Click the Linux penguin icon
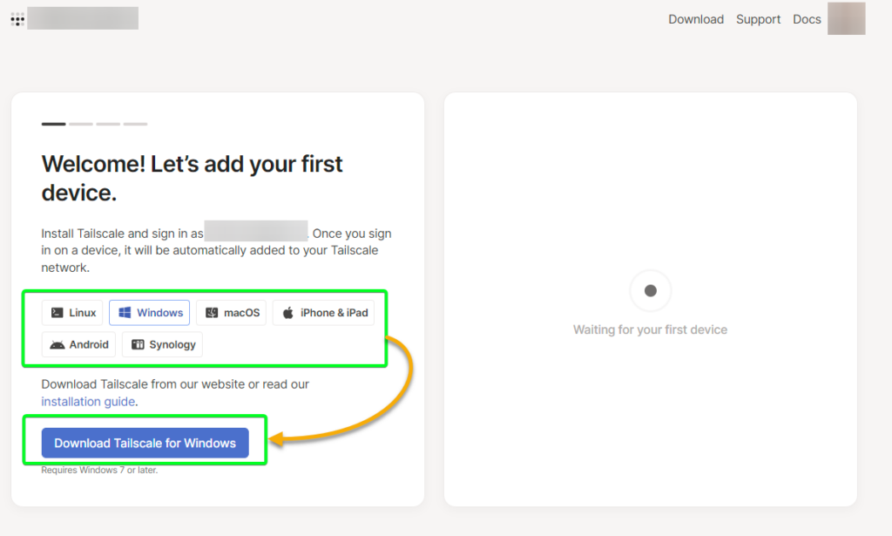 [57, 312]
